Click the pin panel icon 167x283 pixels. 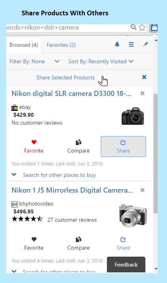145,44
